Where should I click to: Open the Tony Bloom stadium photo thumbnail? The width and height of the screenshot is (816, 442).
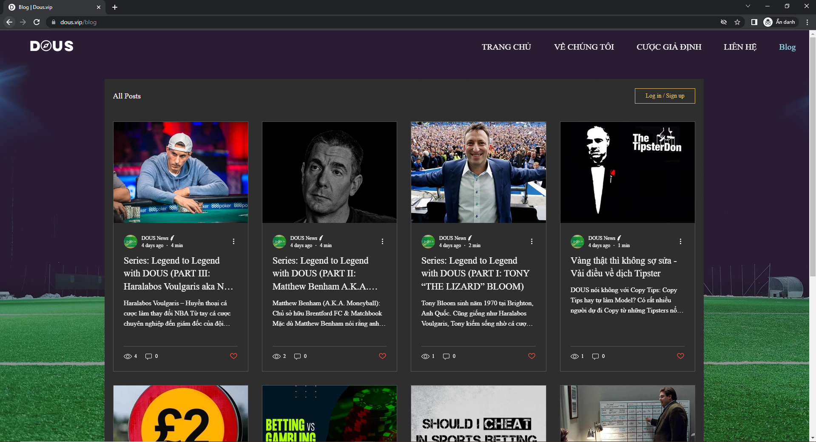pyautogui.click(x=478, y=172)
